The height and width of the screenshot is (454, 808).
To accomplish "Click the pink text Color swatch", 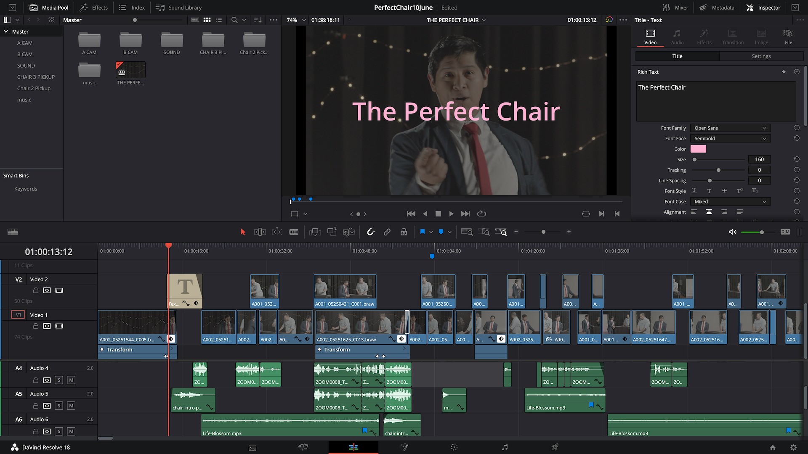I will click(x=698, y=149).
